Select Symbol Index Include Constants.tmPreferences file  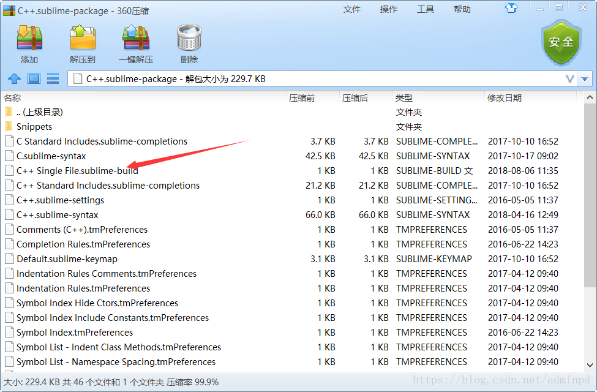pyautogui.click(x=112, y=318)
